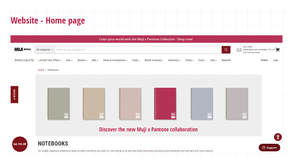Select the beige tan notebook
Image resolution: width=292 pixels, height=164 pixels.
94,104
